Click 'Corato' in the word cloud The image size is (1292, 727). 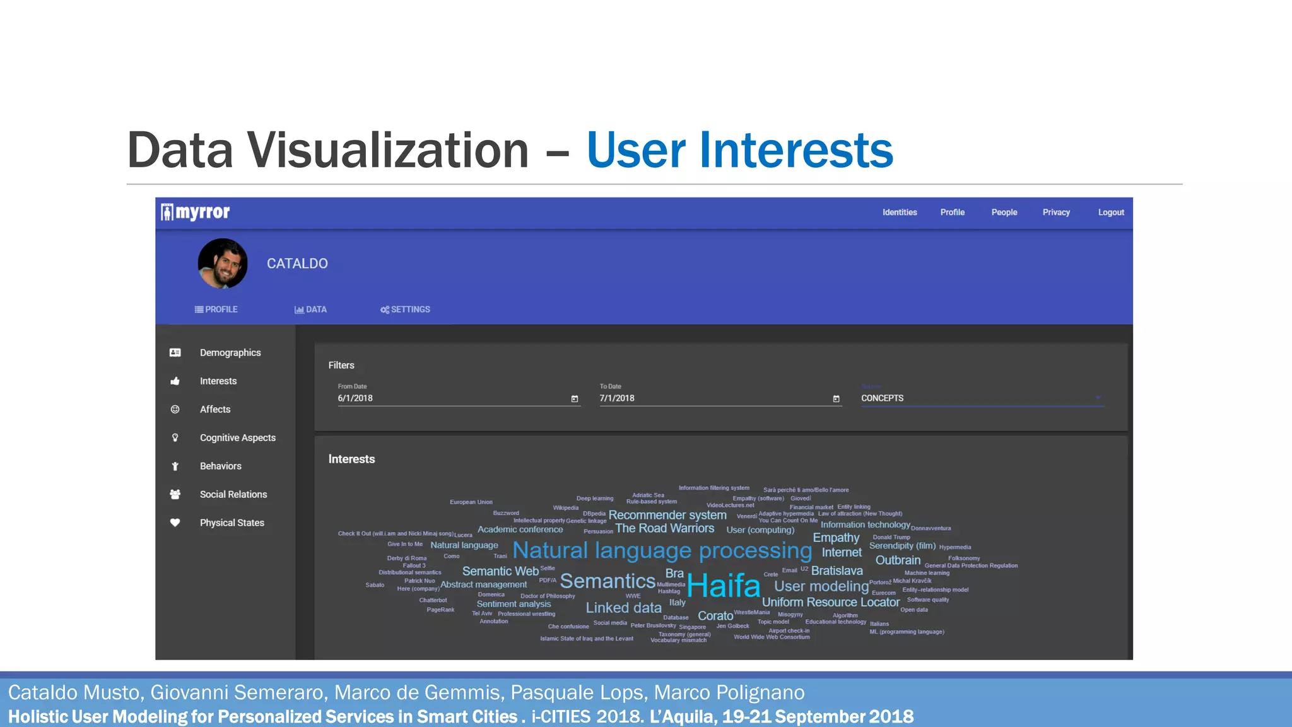point(715,615)
